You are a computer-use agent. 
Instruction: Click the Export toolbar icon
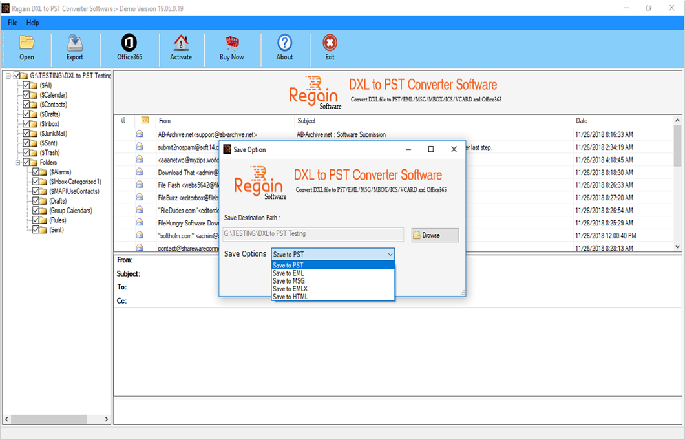tap(74, 47)
